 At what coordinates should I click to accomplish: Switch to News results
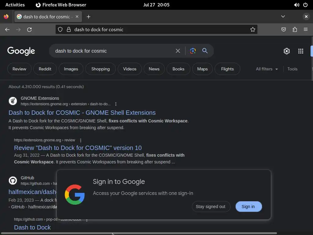pyautogui.click(x=154, y=69)
